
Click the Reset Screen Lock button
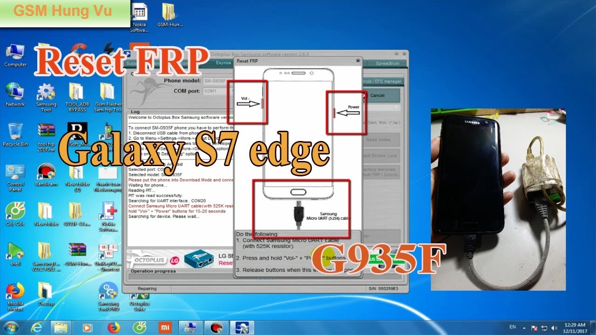tap(381, 156)
